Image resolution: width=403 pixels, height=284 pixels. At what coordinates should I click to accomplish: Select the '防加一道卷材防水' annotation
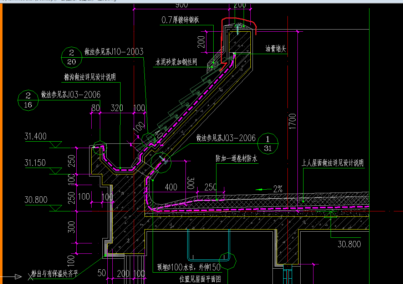pyautogui.click(x=236, y=158)
